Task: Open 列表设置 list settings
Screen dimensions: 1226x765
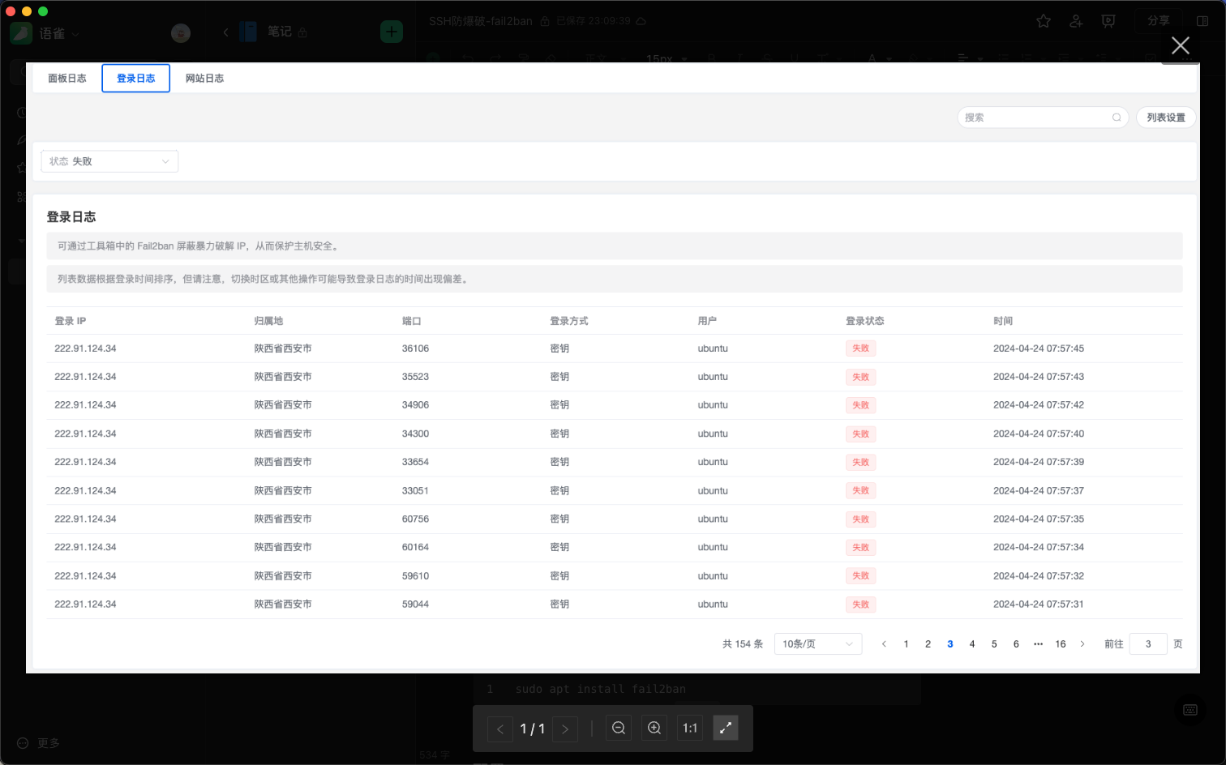Action: [x=1166, y=118]
